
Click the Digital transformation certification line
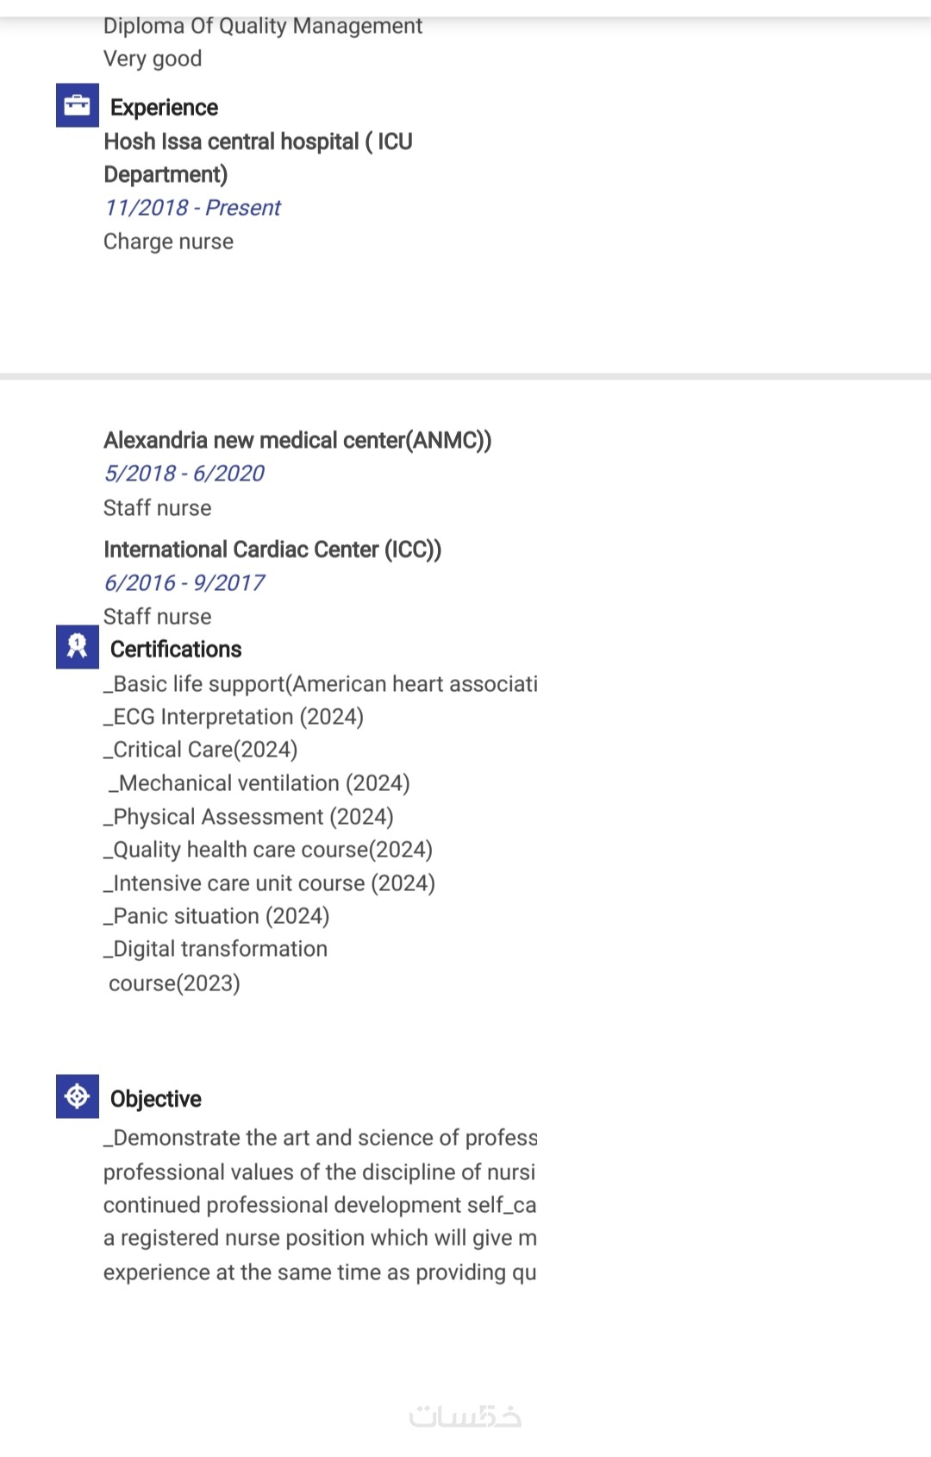pyautogui.click(x=216, y=950)
